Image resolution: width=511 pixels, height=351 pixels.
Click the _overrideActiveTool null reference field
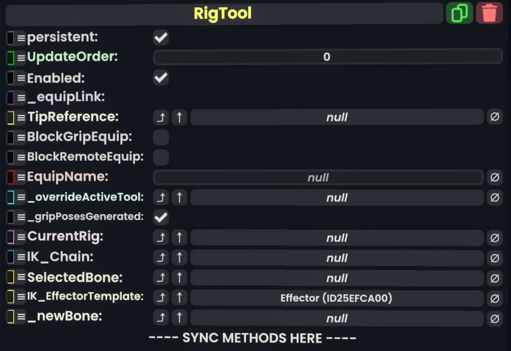337,198
